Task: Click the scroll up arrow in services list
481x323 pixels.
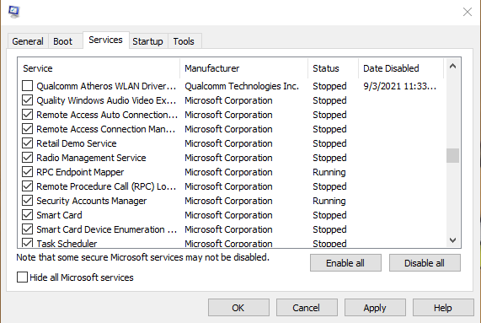Action: (x=452, y=66)
